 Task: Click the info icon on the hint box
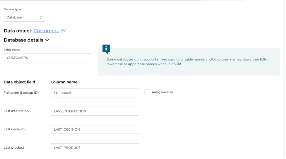pyautogui.click(x=106, y=49)
